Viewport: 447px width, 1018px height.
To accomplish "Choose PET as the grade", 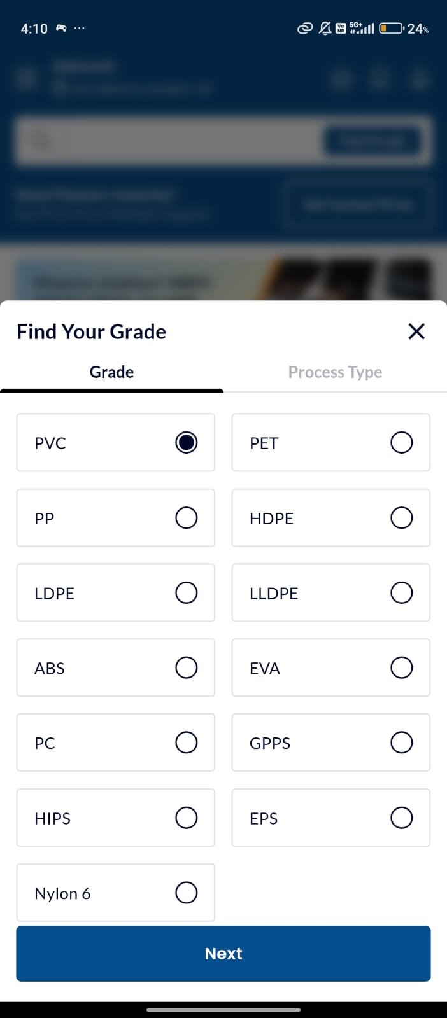I will tap(401, 442).
